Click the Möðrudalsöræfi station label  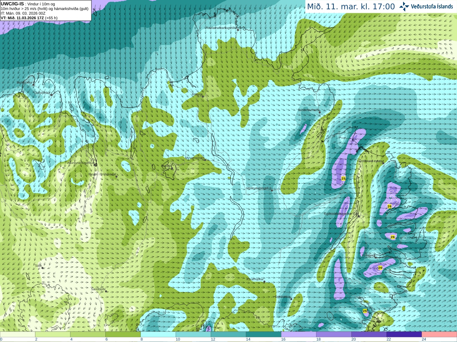click(x=258, y=188)
